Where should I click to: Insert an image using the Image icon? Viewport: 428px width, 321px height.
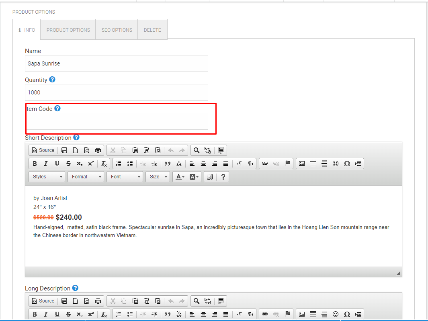click(302, 164)
